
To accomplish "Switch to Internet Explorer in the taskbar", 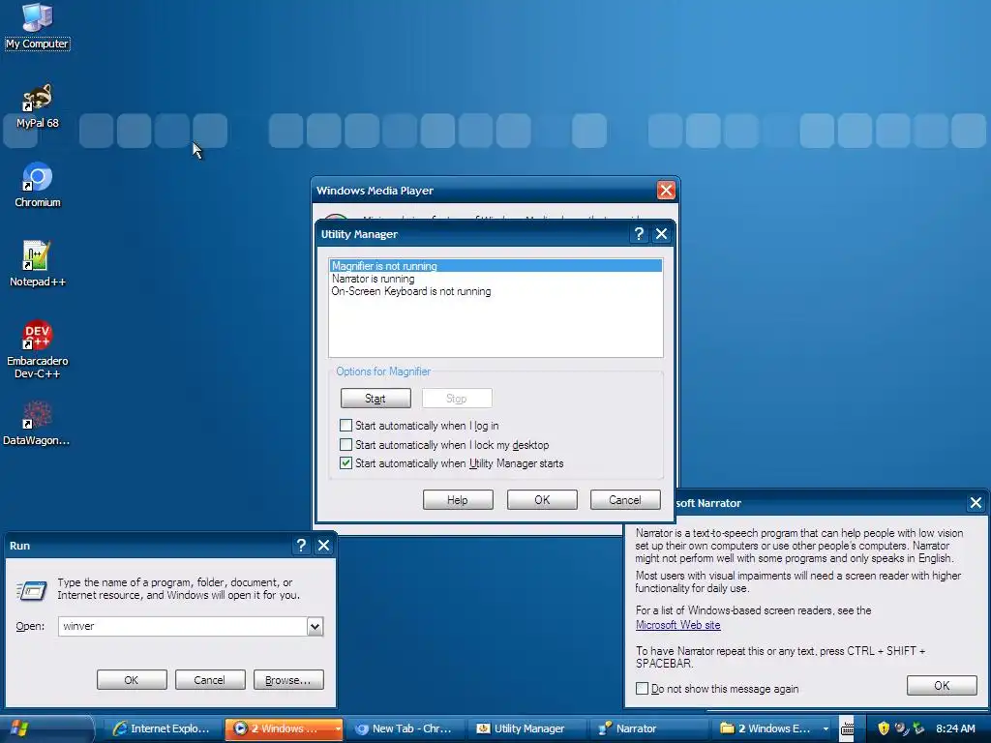I will coord(163,728).
